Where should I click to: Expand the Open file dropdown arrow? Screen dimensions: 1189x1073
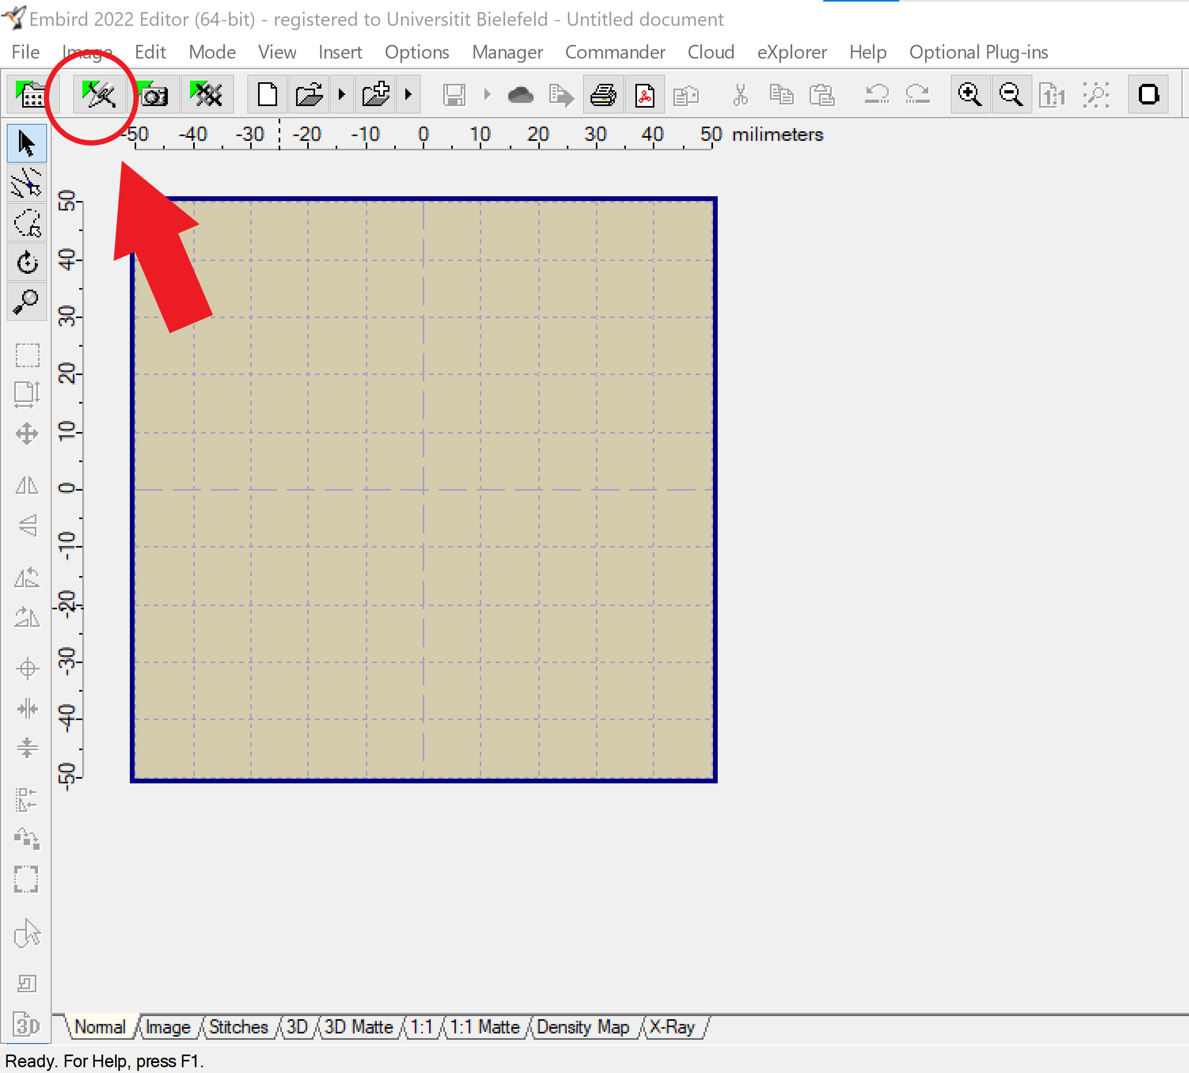tap(341, 94)
